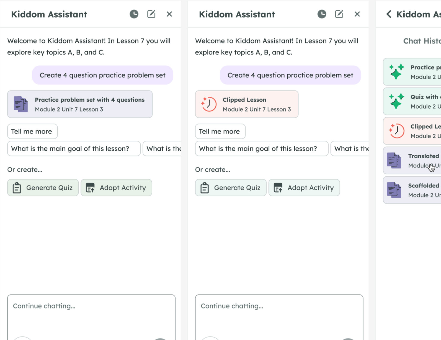The height and width of the screenshot is (340, 441).
Task: Open chat history in the left Kiddom Assistant panel
Action: tap(134, 14)
